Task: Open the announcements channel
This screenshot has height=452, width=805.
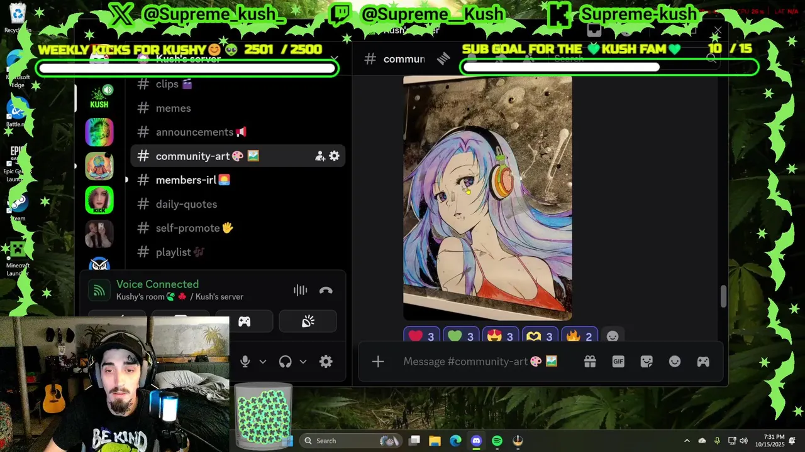Action: coord(238,132)
